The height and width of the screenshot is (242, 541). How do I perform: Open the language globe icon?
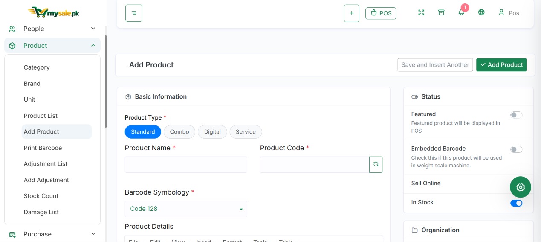(x=481, y=12)
